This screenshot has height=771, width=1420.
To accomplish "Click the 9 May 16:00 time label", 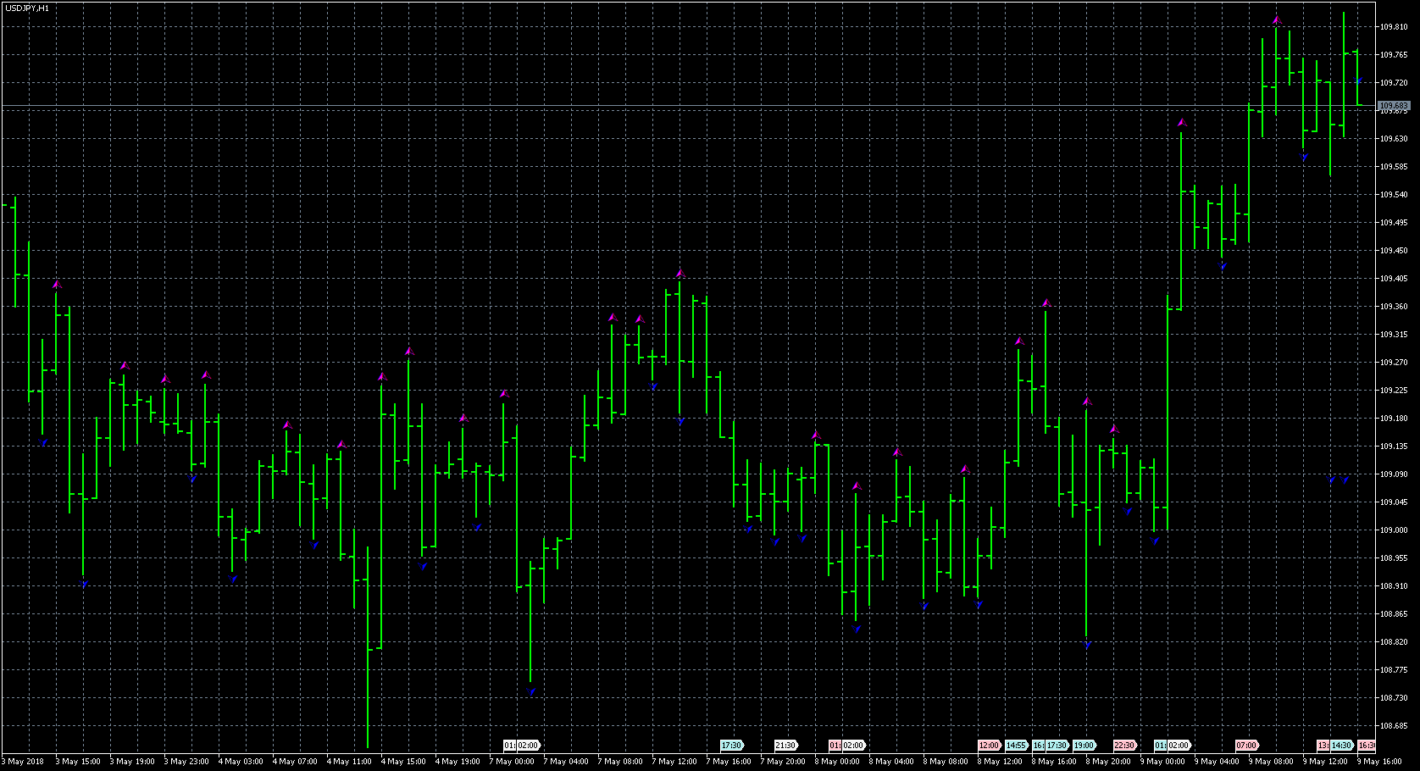I will point(1379,762).
